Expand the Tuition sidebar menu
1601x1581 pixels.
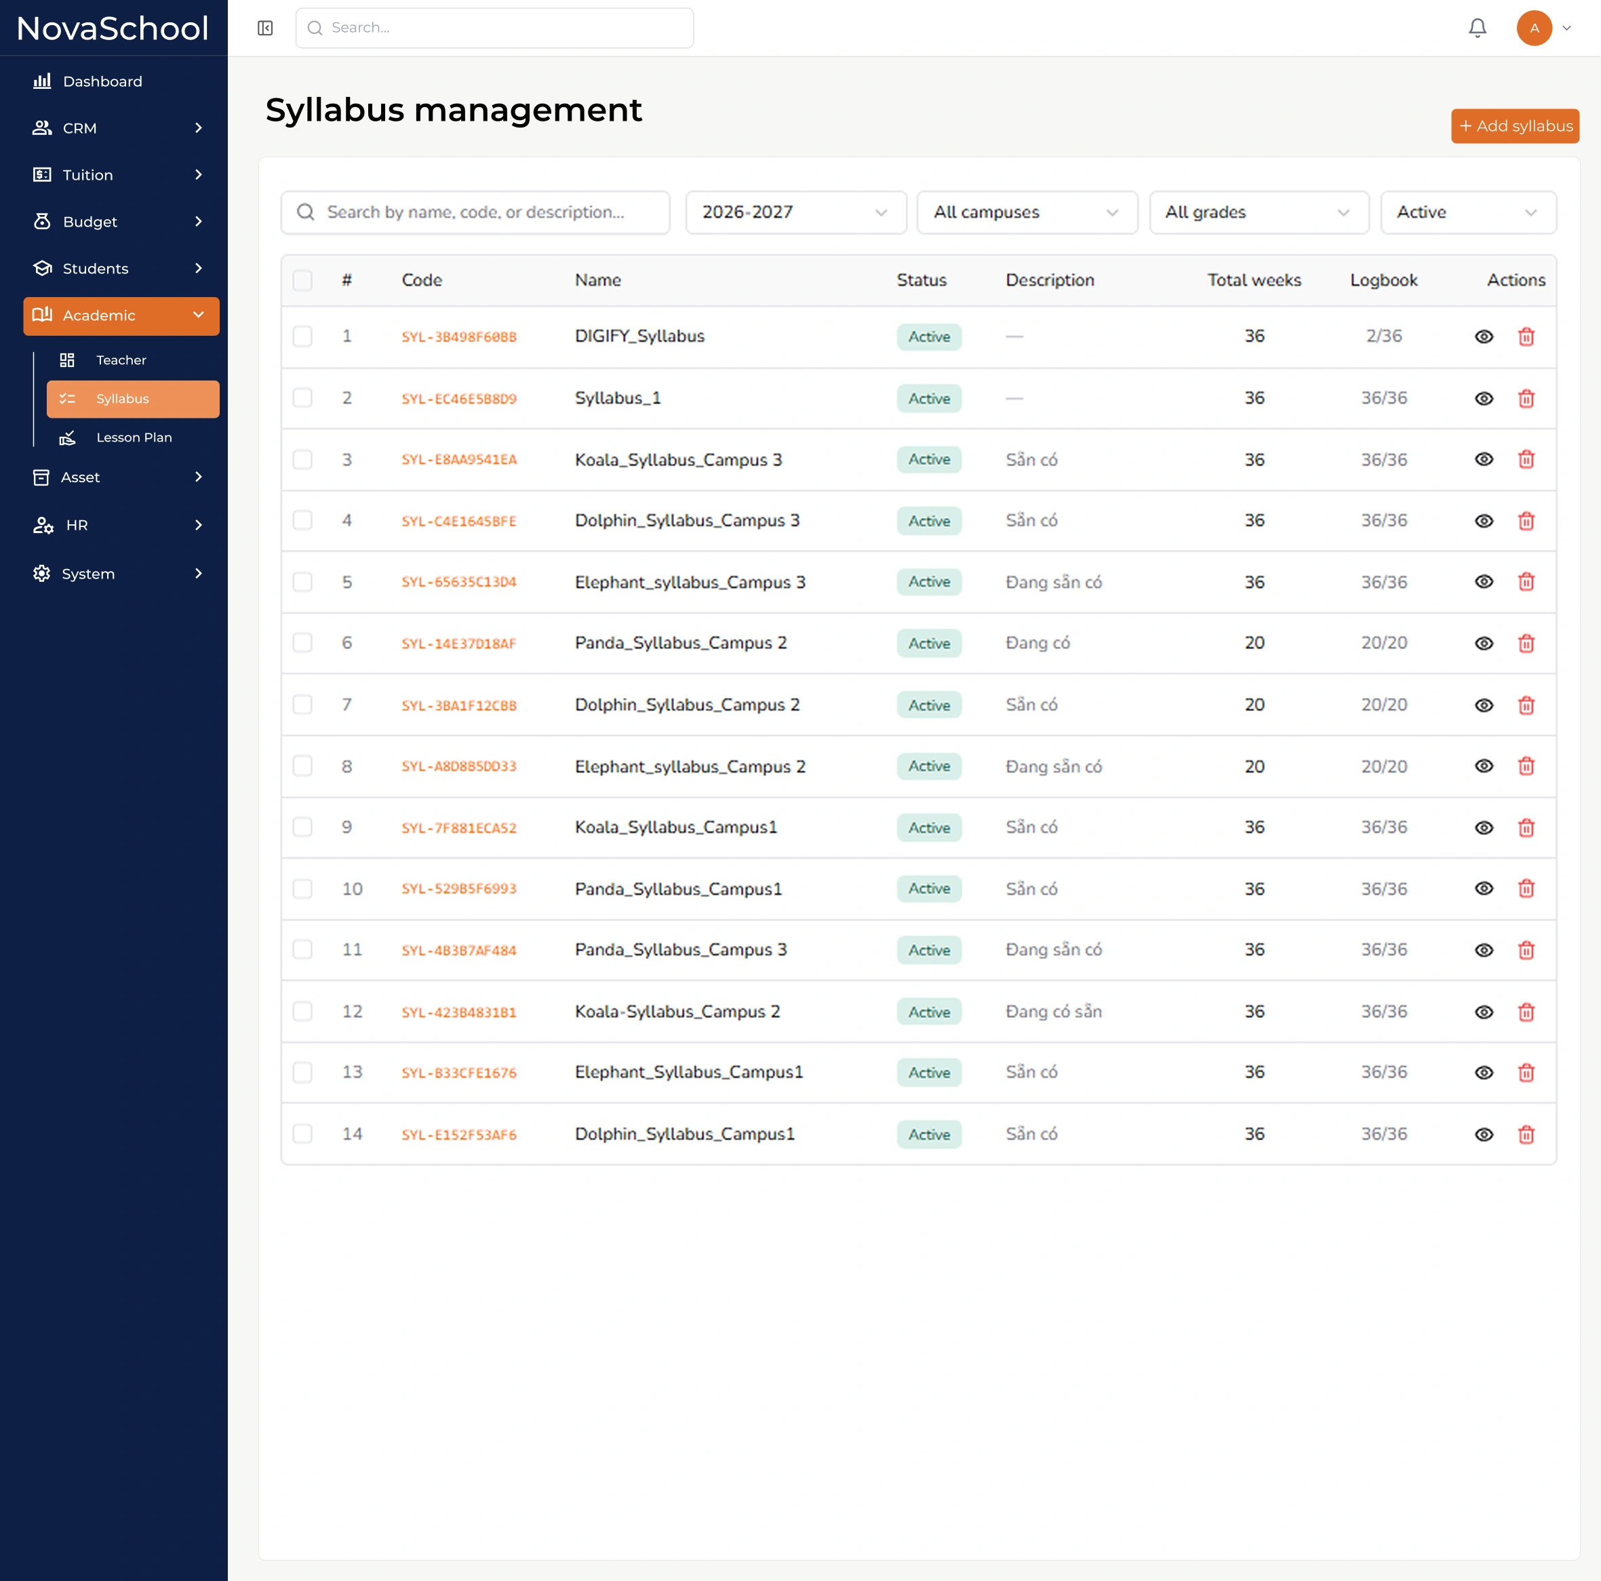[x=121, y=175]
